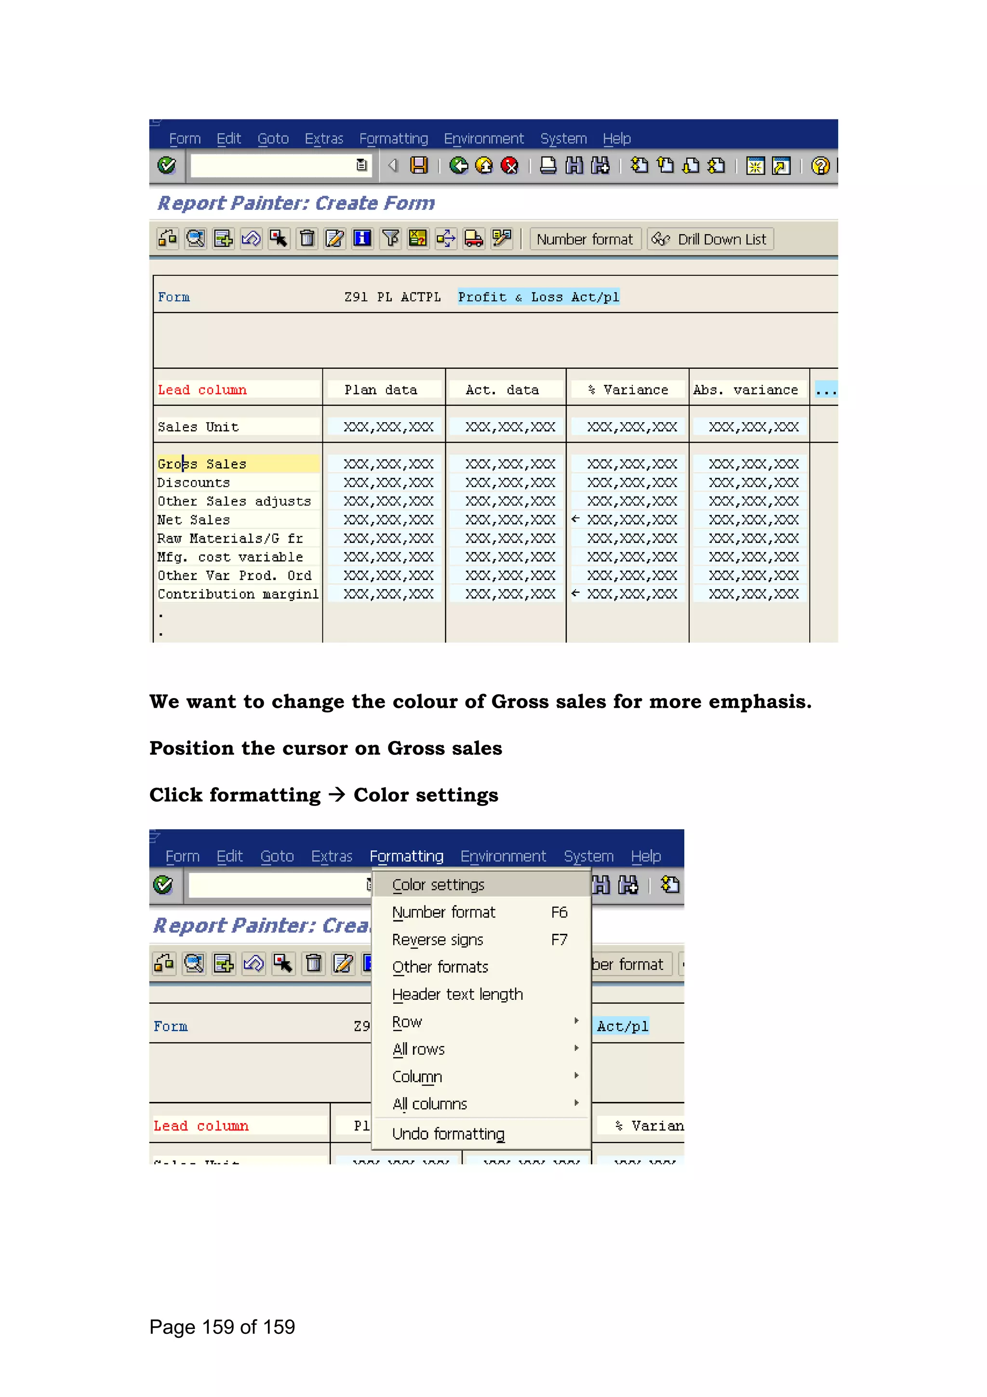Select Undo formatting menu entry
Image resolution: width=987 pixels, height=1397 pixels.
pos(481,1134)
